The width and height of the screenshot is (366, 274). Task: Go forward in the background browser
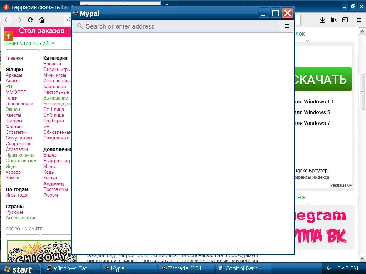pos(19,20)
